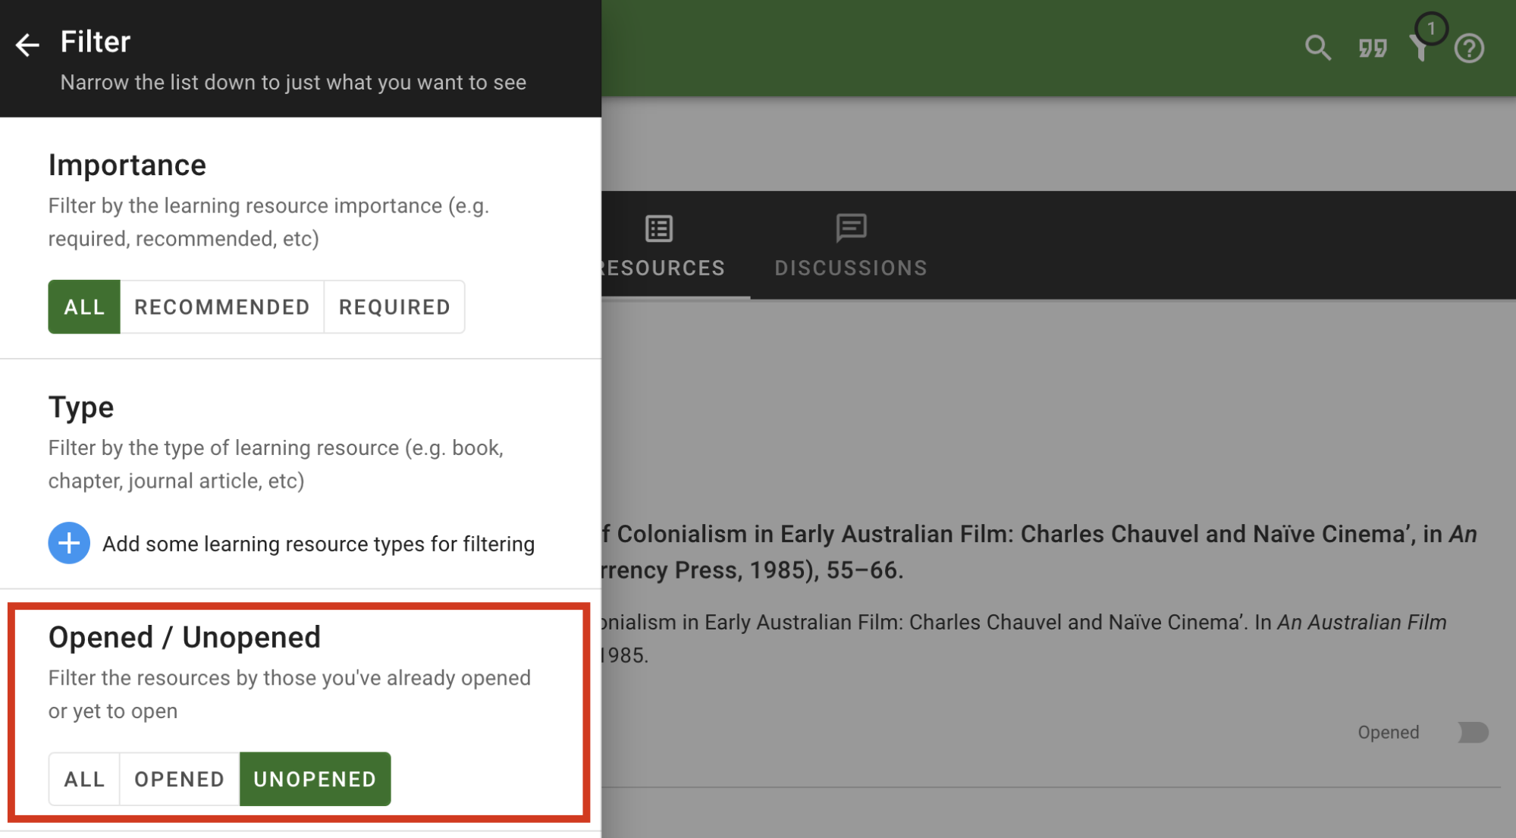
Task: Click the Discussions speech bubble icon
Action: pos(850,228)
